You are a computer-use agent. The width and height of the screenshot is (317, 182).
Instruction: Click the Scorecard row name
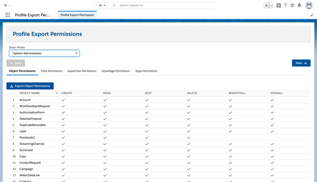pos(26,150)
